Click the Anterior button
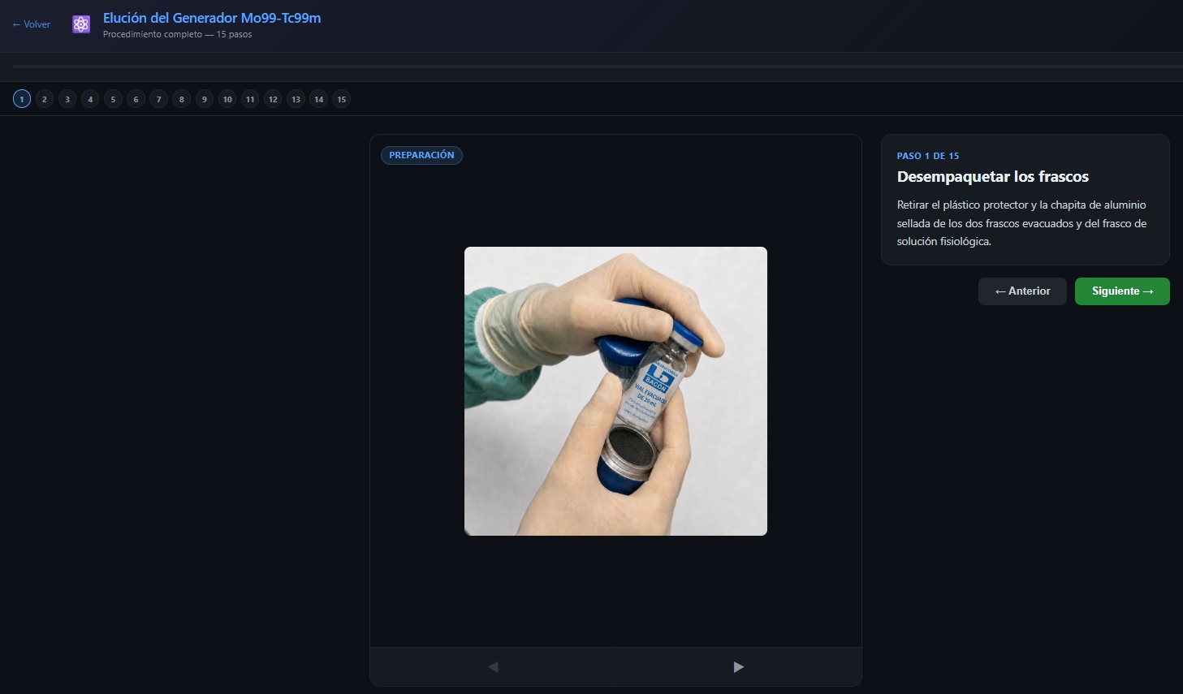Image resolution: width=1183 pixels, height=694 pixels. point(1022,291)
